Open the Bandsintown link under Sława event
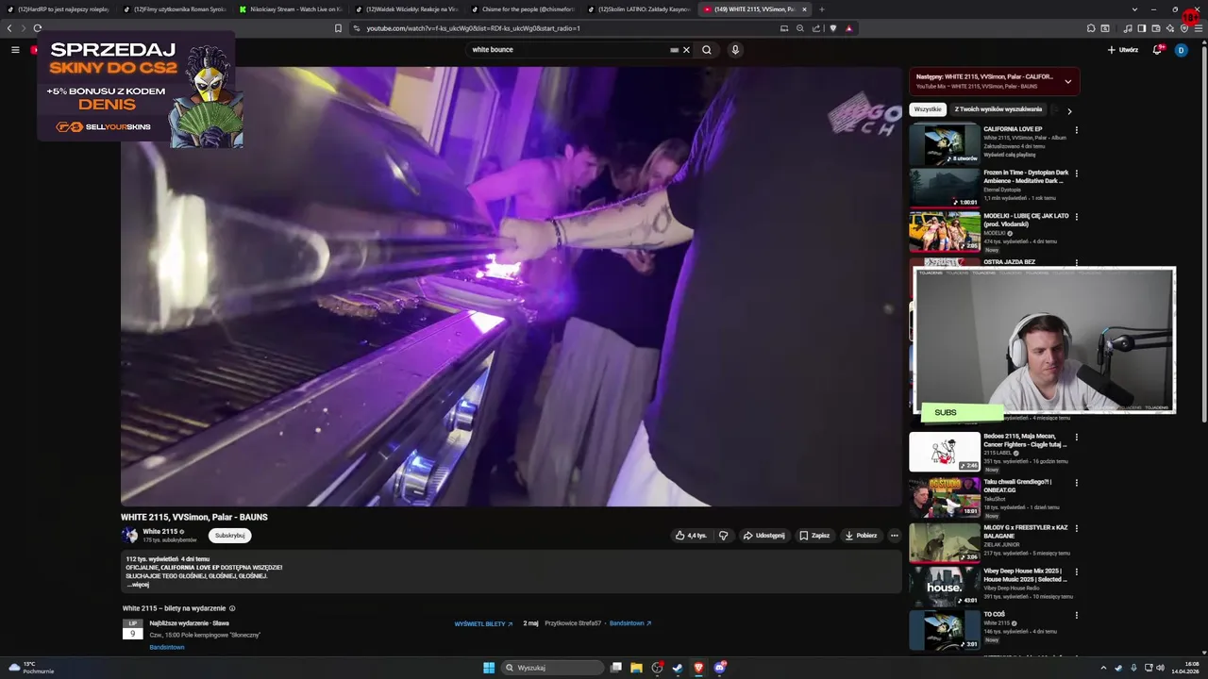The width and height of the screenshot is (1208, 679). pos(167,647)
